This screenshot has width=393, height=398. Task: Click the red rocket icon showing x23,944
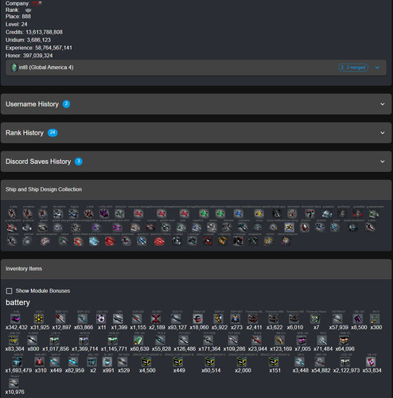point(256,340)
